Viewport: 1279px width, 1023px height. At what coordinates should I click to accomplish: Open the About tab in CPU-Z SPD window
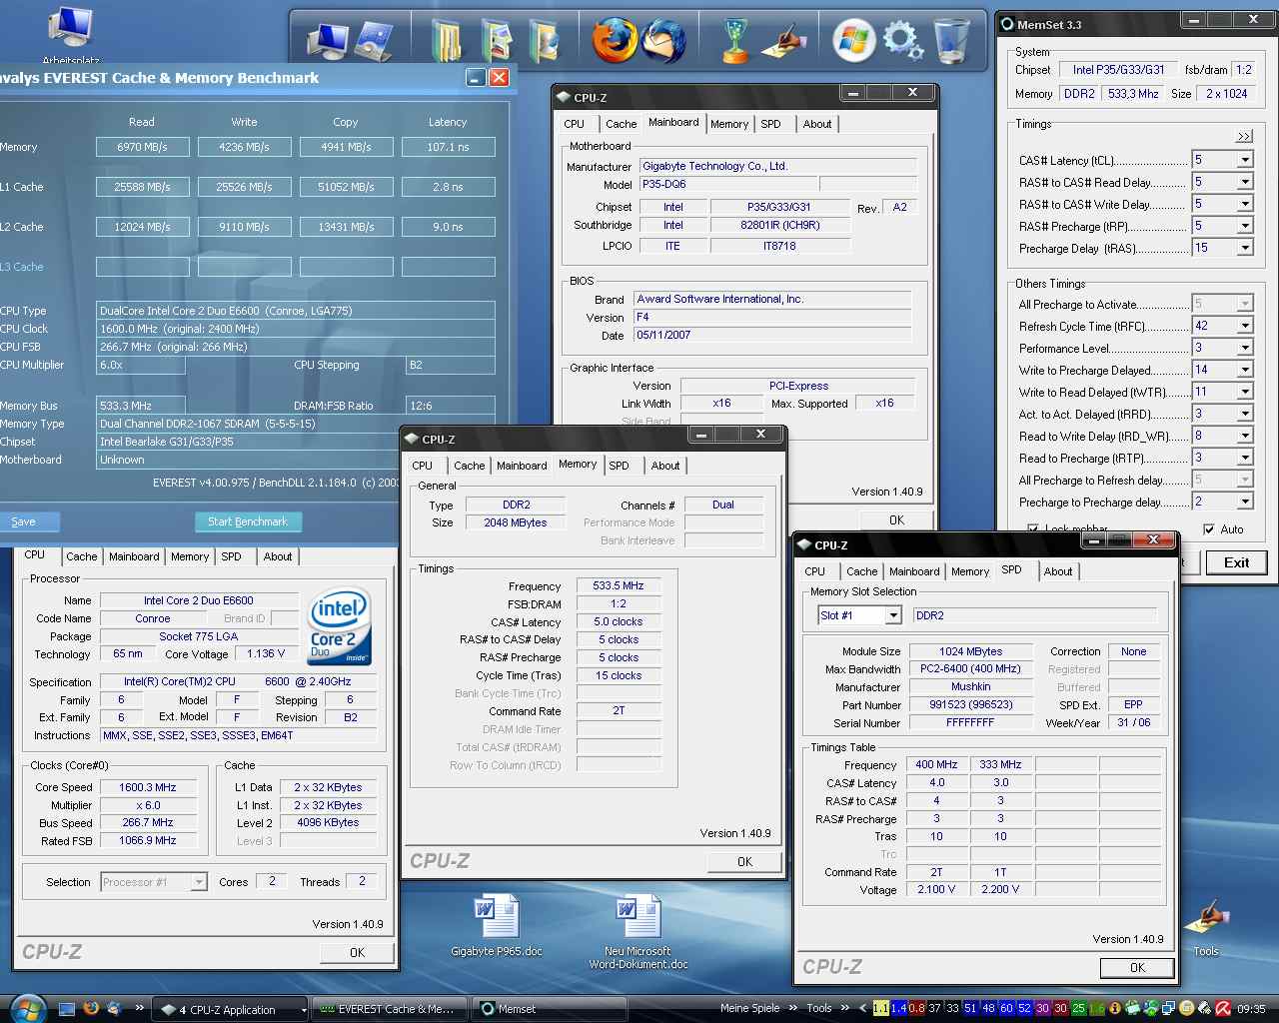[1058, 571]
